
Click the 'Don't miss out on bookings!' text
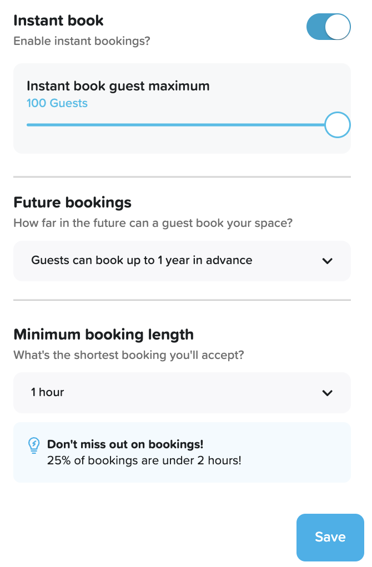pyautogui.click(x=125, y=444)
